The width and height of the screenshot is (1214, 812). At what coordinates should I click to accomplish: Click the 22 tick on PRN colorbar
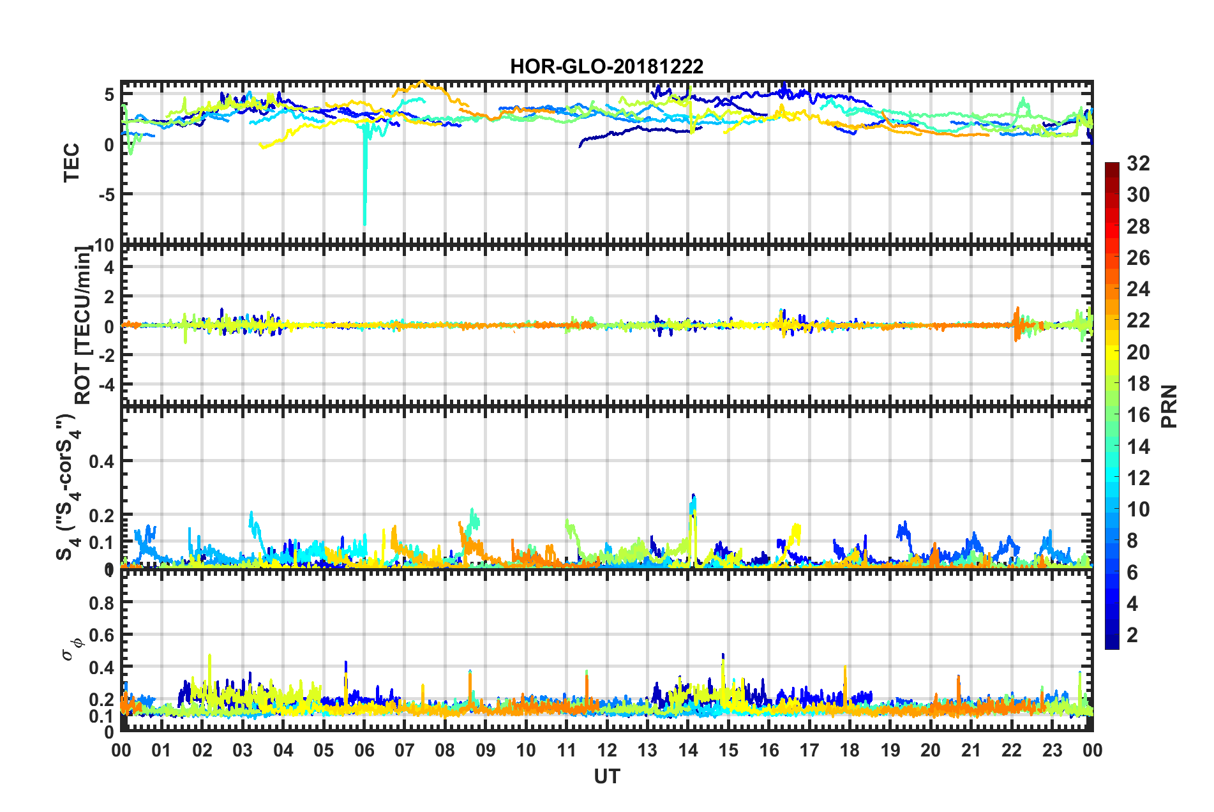pos(1138,320)
